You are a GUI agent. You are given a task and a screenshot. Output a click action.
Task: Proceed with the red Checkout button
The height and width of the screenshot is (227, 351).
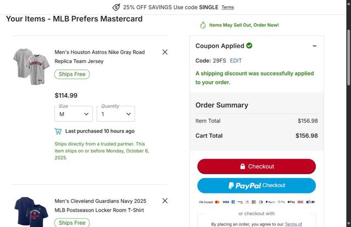point(257,166)
